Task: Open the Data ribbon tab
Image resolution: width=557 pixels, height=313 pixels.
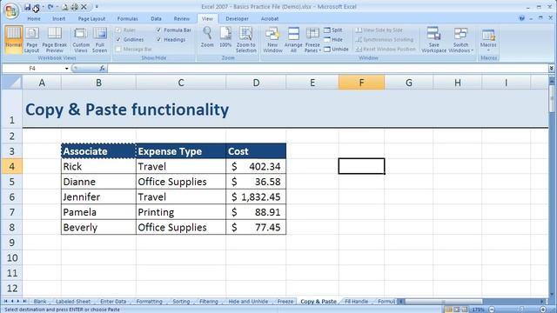Action: tap(156, 19)
